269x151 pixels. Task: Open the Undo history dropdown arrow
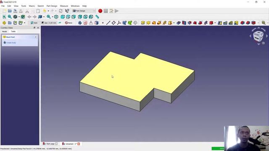pos(48,11)
